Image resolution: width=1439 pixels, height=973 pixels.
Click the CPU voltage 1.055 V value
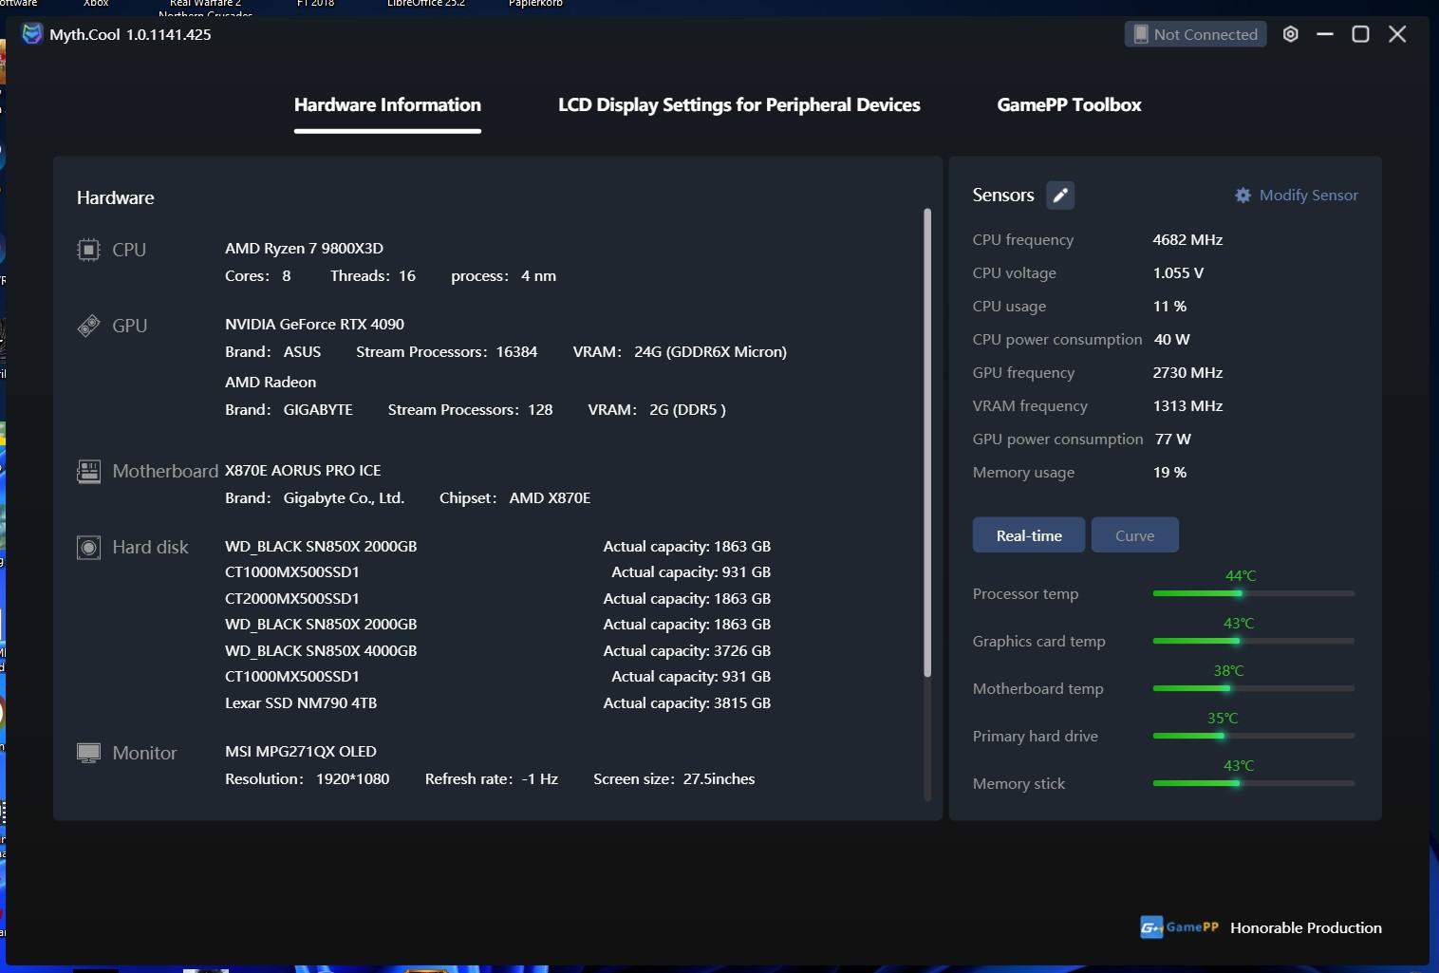click(x=1178, y=272)
